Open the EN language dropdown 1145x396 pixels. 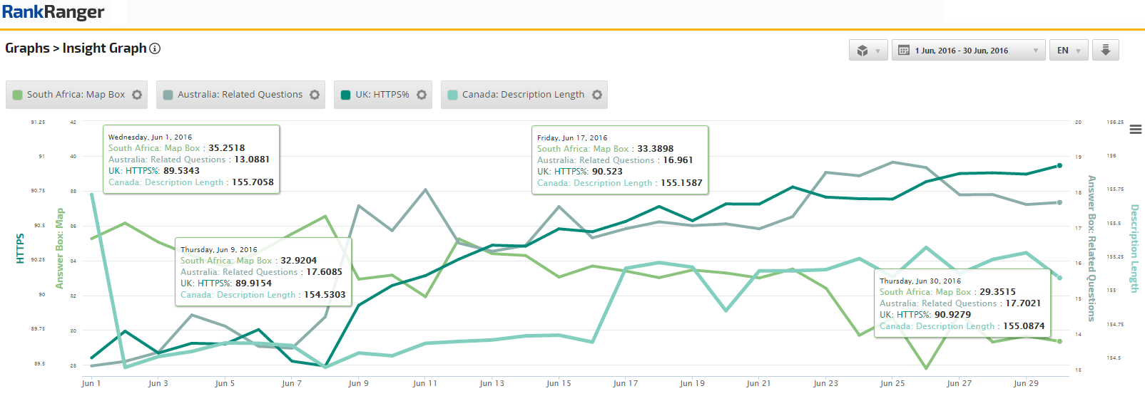(1068, 51)
